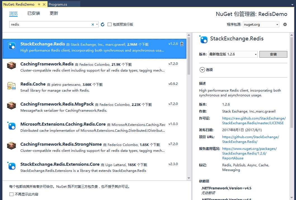Click the download arrow for StackExchange.Redis v1.2.6

click(x=182, y=44)
